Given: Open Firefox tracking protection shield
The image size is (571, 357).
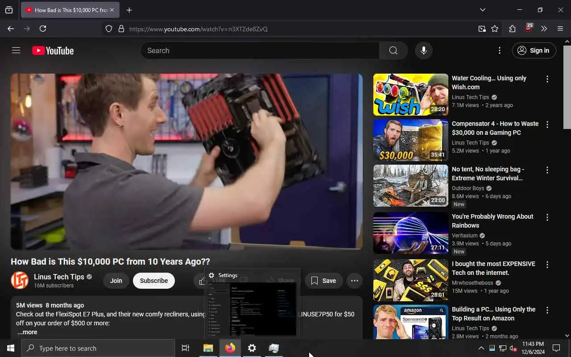Looking at the screenshot, I should click(109, 29).
